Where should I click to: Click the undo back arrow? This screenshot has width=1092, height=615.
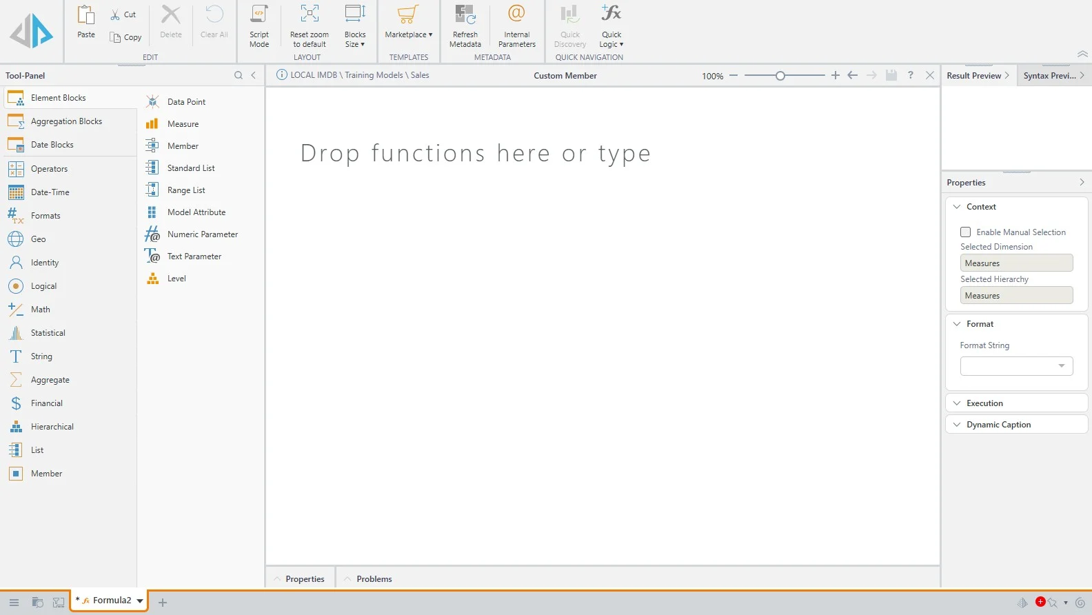(x=853, y=75)
